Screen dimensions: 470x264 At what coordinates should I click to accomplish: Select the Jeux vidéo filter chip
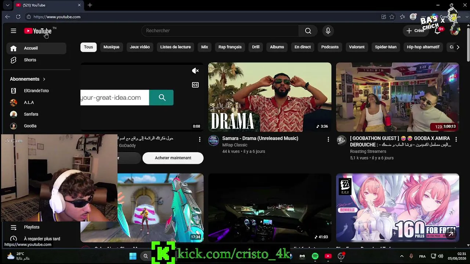(140, 47)
